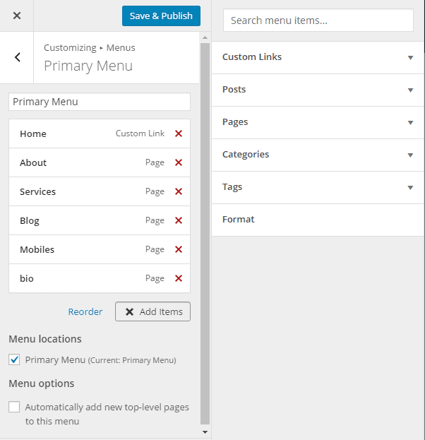The height and width of the screenshot is (440, 425).
Task: Expand the Custom Links section
Action: point(318,57)
